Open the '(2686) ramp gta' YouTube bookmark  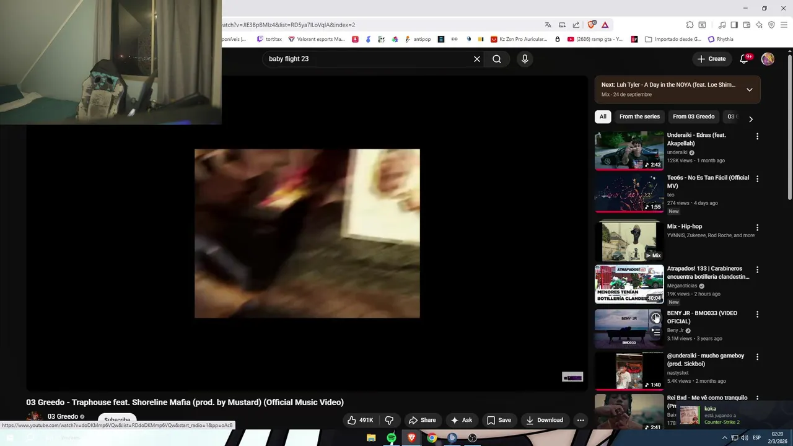594,39
